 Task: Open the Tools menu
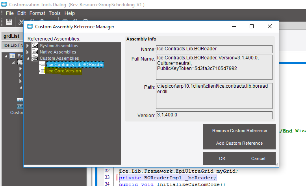tap(55, 13)
